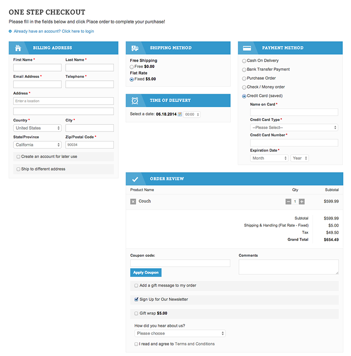Image resolution: width=351 pixels, height=356 pixels.
Task: Click the clock icon in Time of Delivery header
Action: coord(135,101)
